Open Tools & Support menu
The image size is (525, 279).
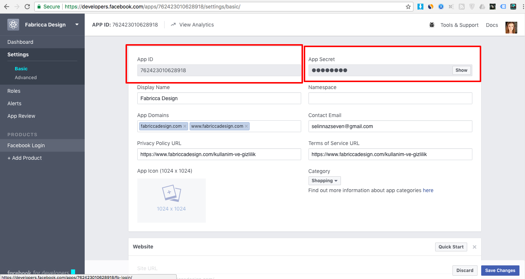point(459,25)
